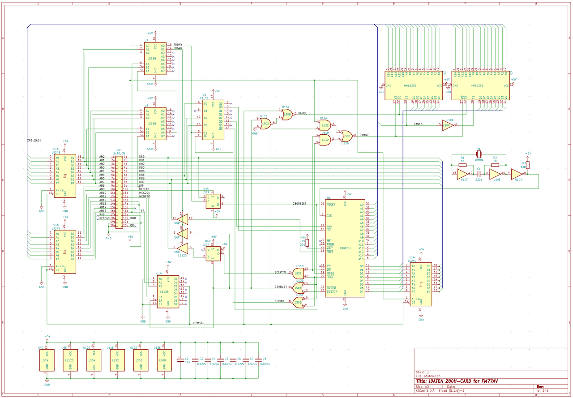Pick the U5 LS175 flip-flop chip
573x398 pixels.
coord(213,120)
